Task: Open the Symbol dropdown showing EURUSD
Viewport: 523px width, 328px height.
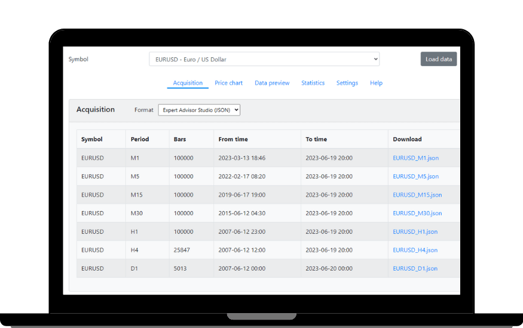Action: (264, 59)
